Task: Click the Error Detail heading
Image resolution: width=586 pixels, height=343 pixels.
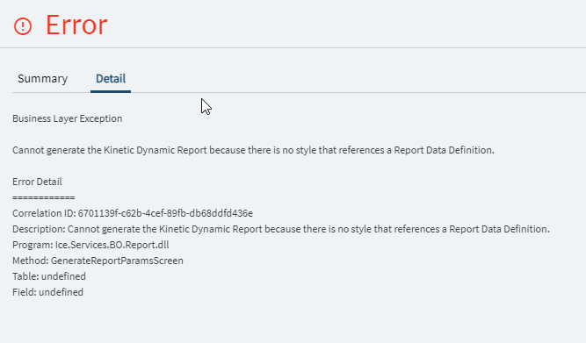Action: (37, 182)
